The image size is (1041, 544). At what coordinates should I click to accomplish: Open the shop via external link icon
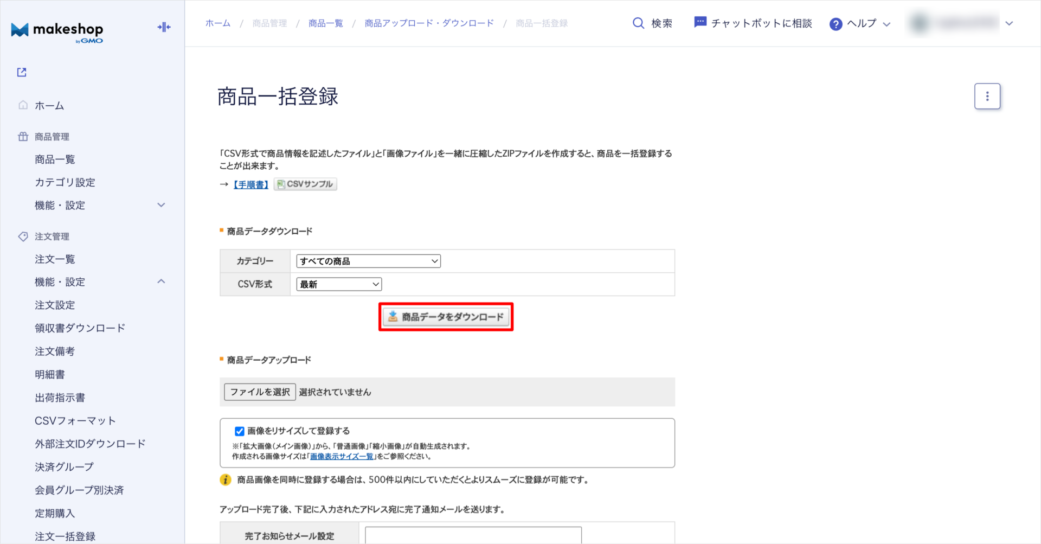22,72
